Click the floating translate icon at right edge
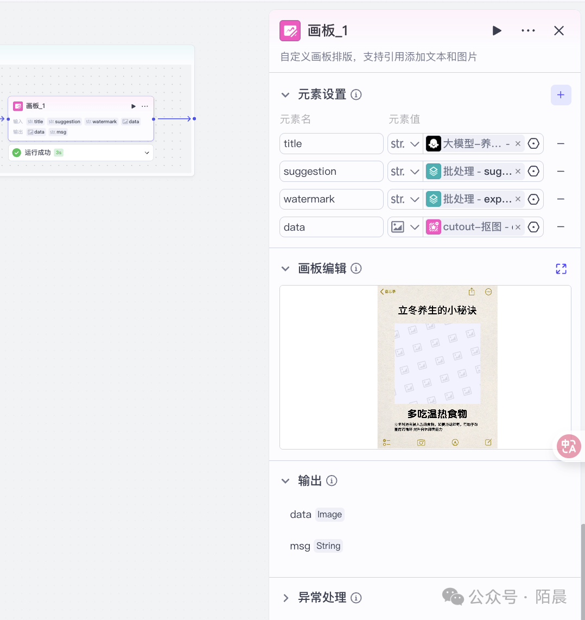The width and height of the screenshot is (585, 620). pyautogui.click(x=569, y=446)
